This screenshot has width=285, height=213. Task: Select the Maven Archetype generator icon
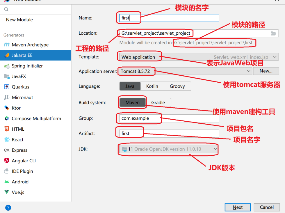tap(6, 45)
